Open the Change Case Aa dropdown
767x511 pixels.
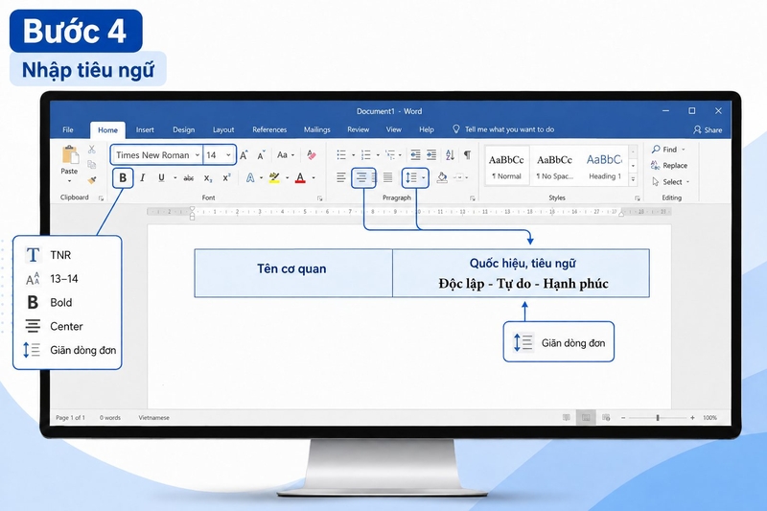286,155
